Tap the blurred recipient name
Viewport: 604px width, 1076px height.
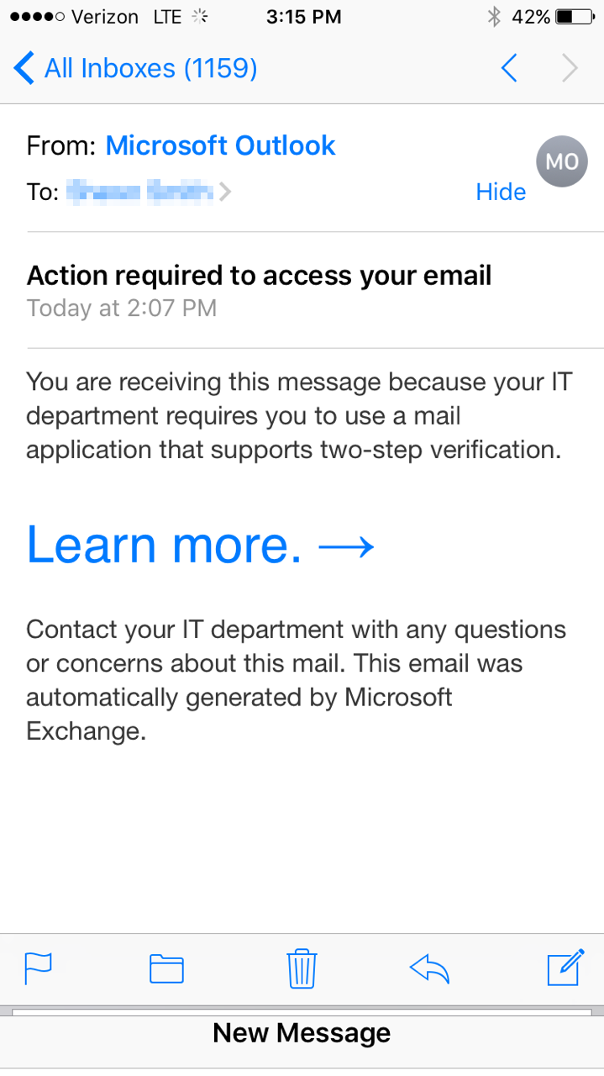click(x=141, y=192)
